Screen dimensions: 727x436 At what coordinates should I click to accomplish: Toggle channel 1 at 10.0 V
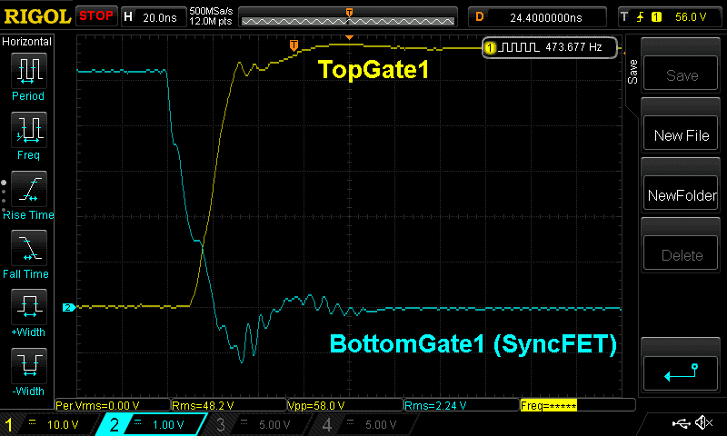click(50, 424)
